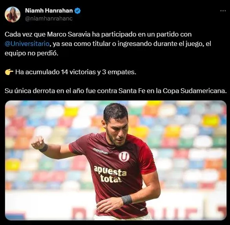Click the words 'Marco Saravia' in tweet
Viewport: 230px width, 225px height.
[x=69, y=34]
